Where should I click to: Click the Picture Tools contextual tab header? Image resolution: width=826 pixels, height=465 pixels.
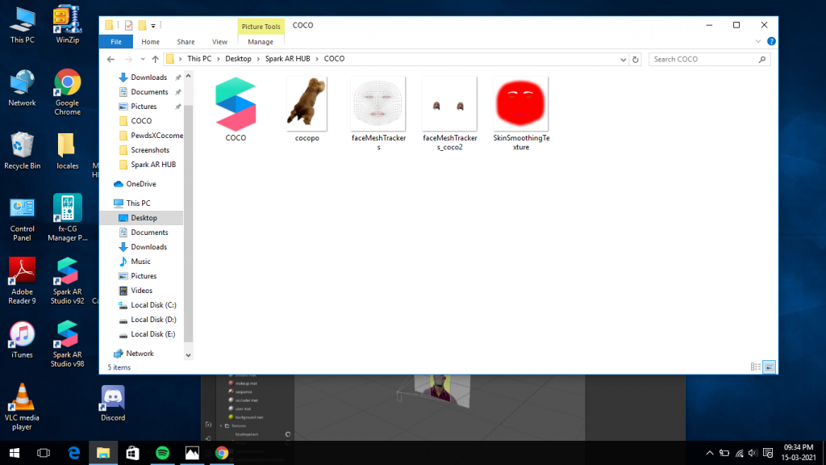tap(261, 27)
